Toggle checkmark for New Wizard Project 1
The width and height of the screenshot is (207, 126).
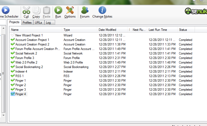(x=13, y=35)
